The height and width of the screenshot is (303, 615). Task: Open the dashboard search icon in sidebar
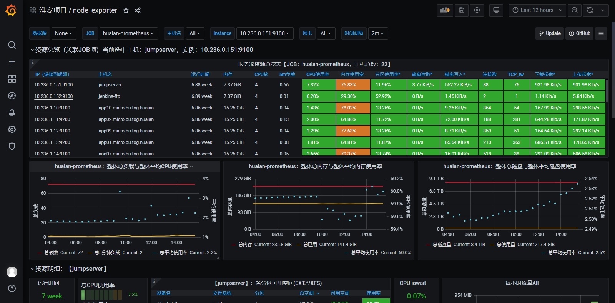[12, 45]
